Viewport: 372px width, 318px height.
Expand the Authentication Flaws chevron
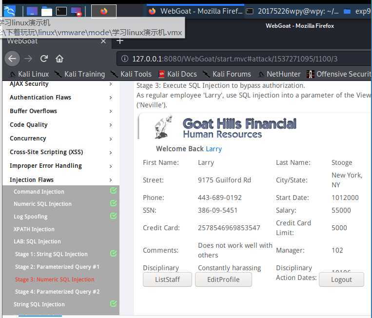(111, 98)
